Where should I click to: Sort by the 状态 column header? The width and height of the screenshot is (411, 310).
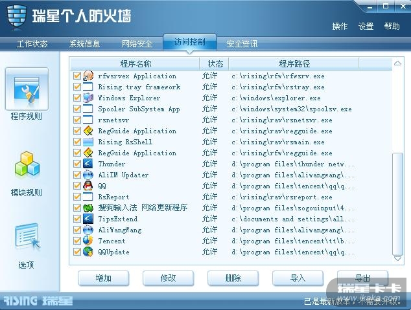click(x=215, y=64)
